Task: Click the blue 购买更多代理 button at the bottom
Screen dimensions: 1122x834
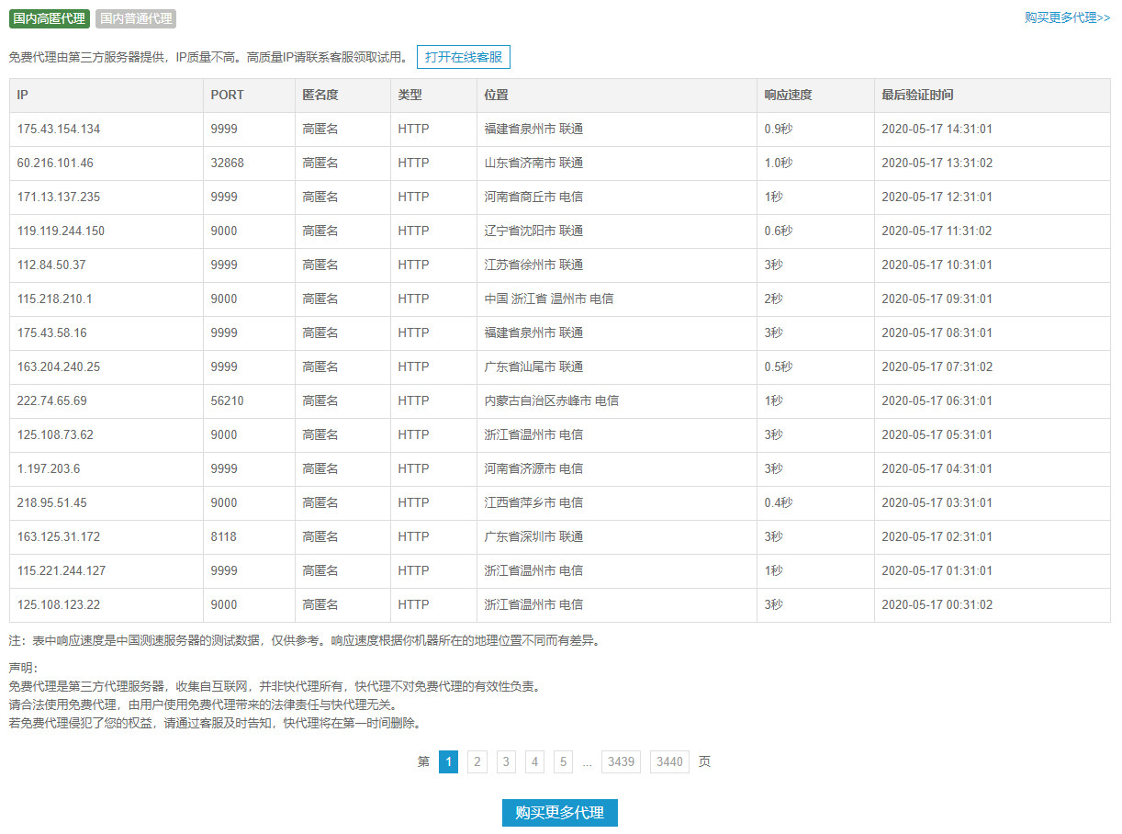Action: 559,812
